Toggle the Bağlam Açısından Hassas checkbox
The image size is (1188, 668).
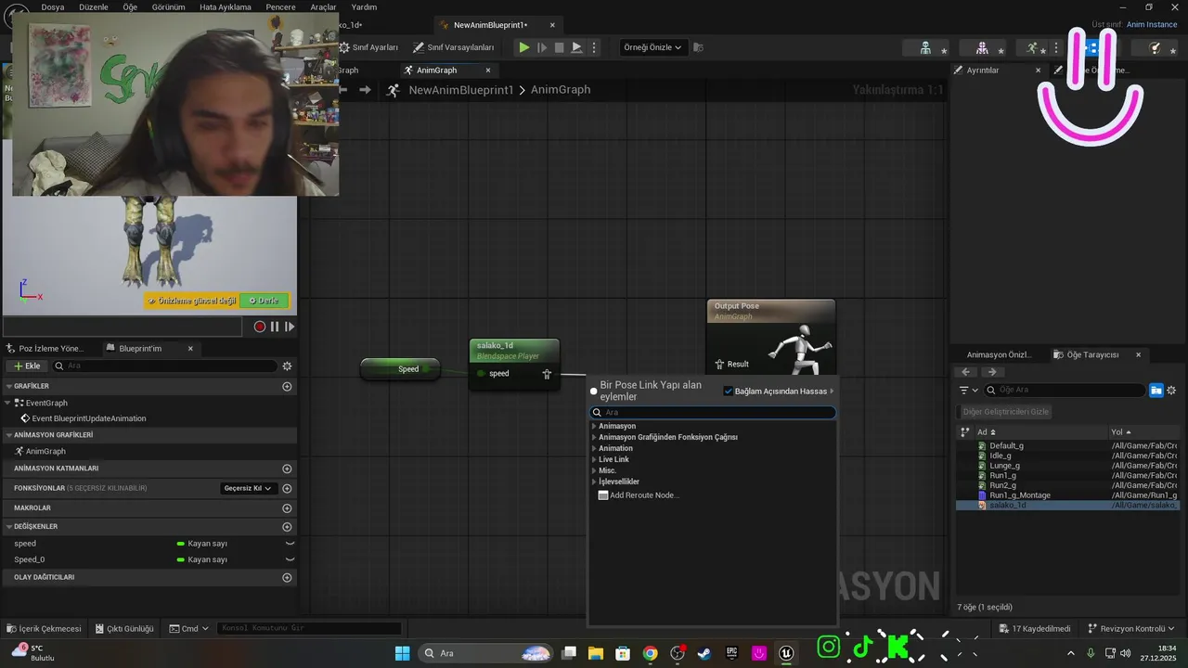(728, 392)
